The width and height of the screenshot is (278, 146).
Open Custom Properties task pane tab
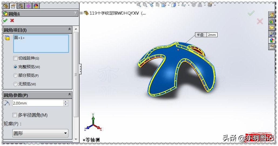[272, 47]
